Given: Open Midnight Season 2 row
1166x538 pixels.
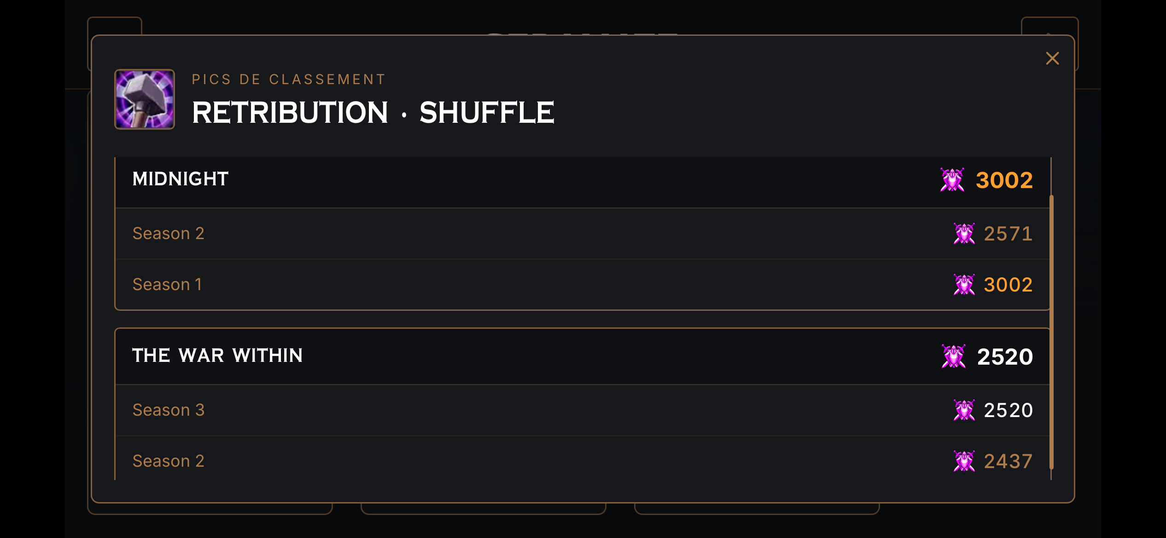Looking at the screenshot, I should (583, 234).
